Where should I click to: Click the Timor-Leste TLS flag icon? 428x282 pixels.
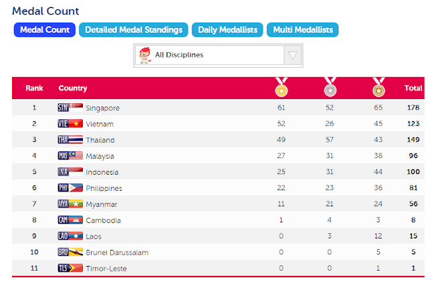click(x=70, y=268)
